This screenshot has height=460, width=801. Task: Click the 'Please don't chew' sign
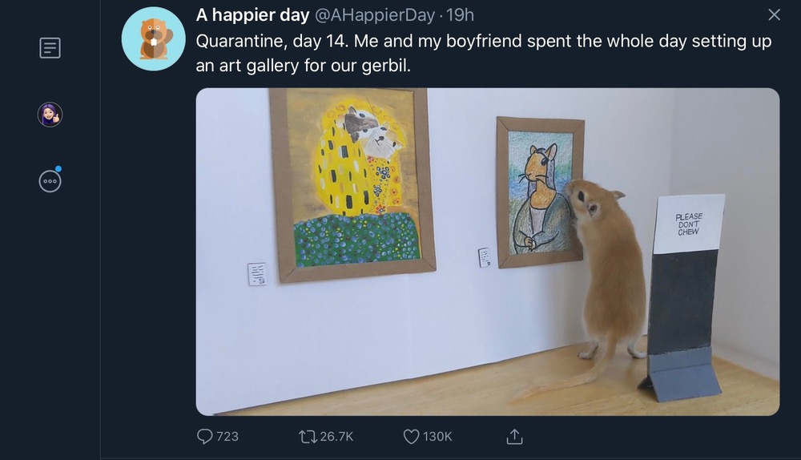point(688,223)
